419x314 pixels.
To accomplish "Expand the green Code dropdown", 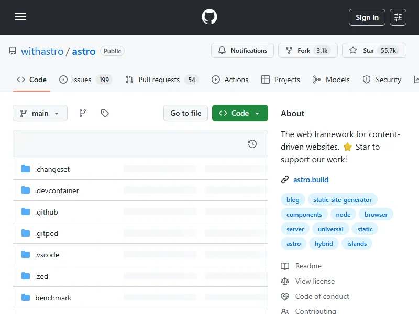I will [x=240, y=113].
